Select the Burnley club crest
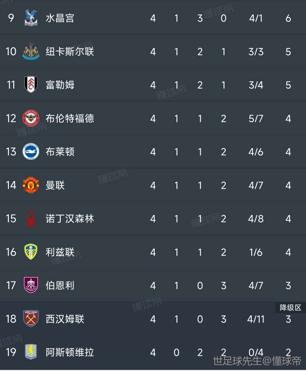This screenshot has height=371, width=306. [31, 285]
